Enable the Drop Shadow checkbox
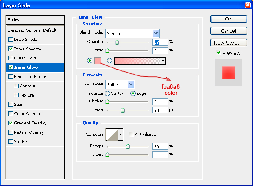Image resolution: width=253 pixels, height=186 pixels. pos(11,40)
